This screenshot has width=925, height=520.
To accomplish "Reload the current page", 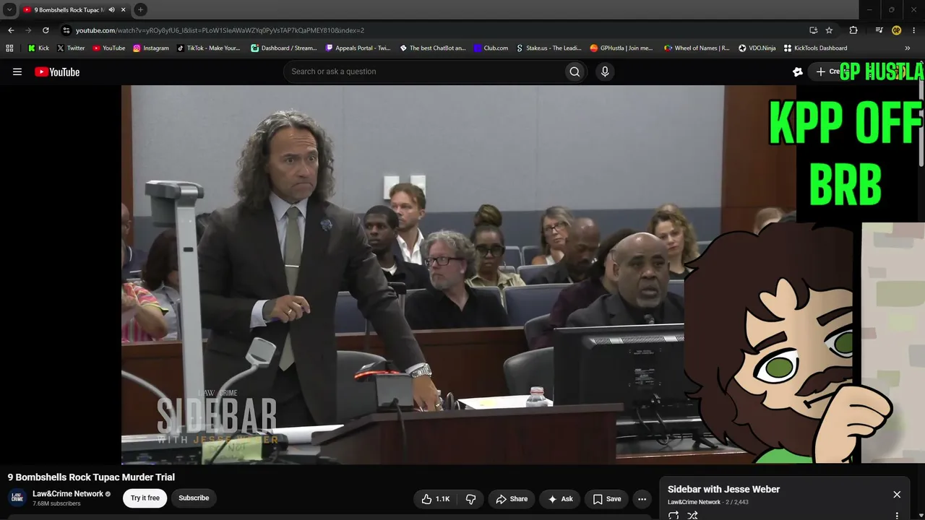I will [46, 30].
